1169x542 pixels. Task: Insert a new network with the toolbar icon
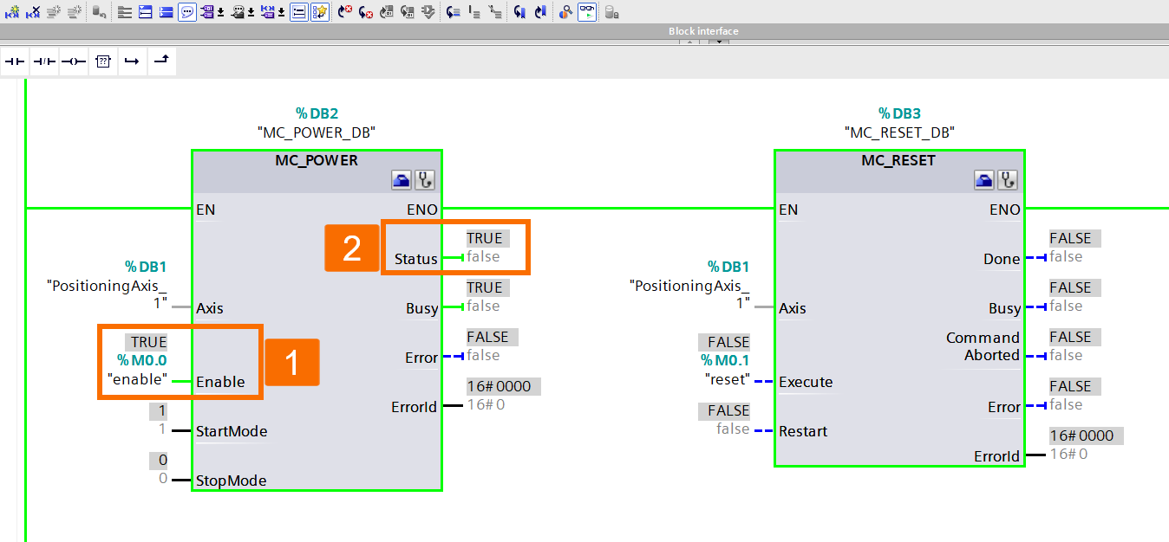(x=10, y=11)
